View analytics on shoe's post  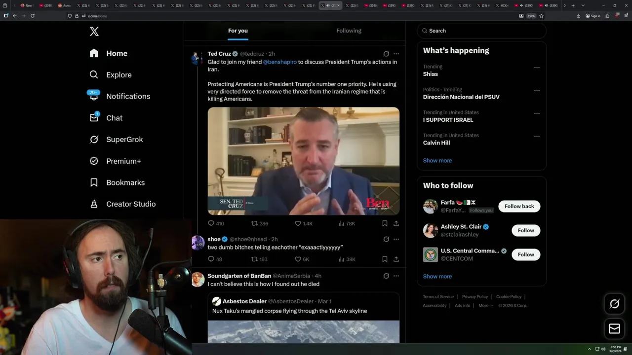tap(347, 259)
